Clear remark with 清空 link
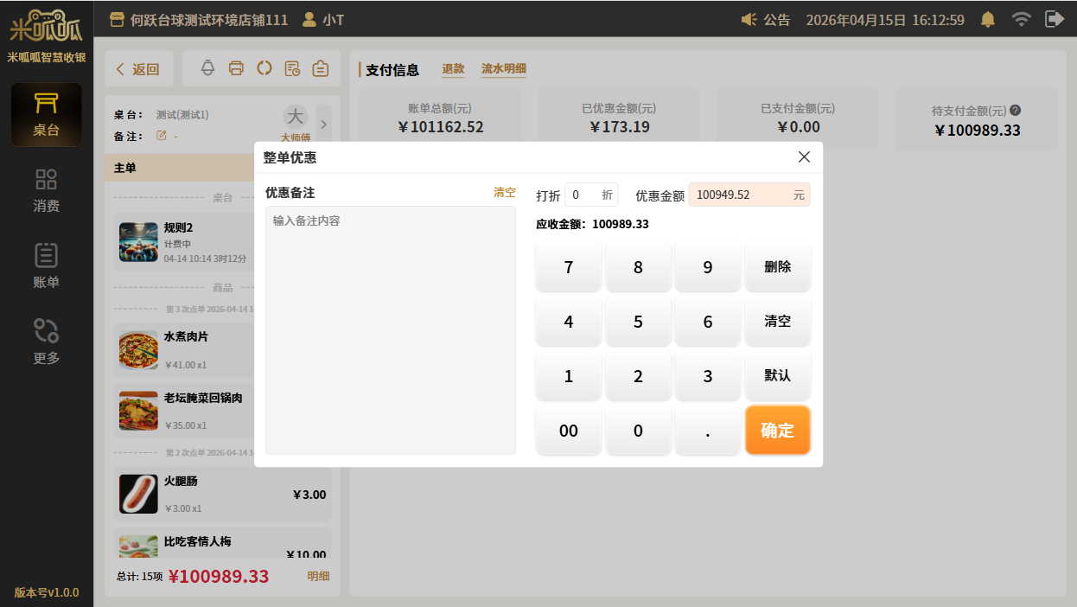Image resolution: width=1077 pixels, height=607 pixels. (x=504, y=193)
